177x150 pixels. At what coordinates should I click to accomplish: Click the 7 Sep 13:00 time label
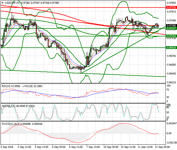pos(93,147)
